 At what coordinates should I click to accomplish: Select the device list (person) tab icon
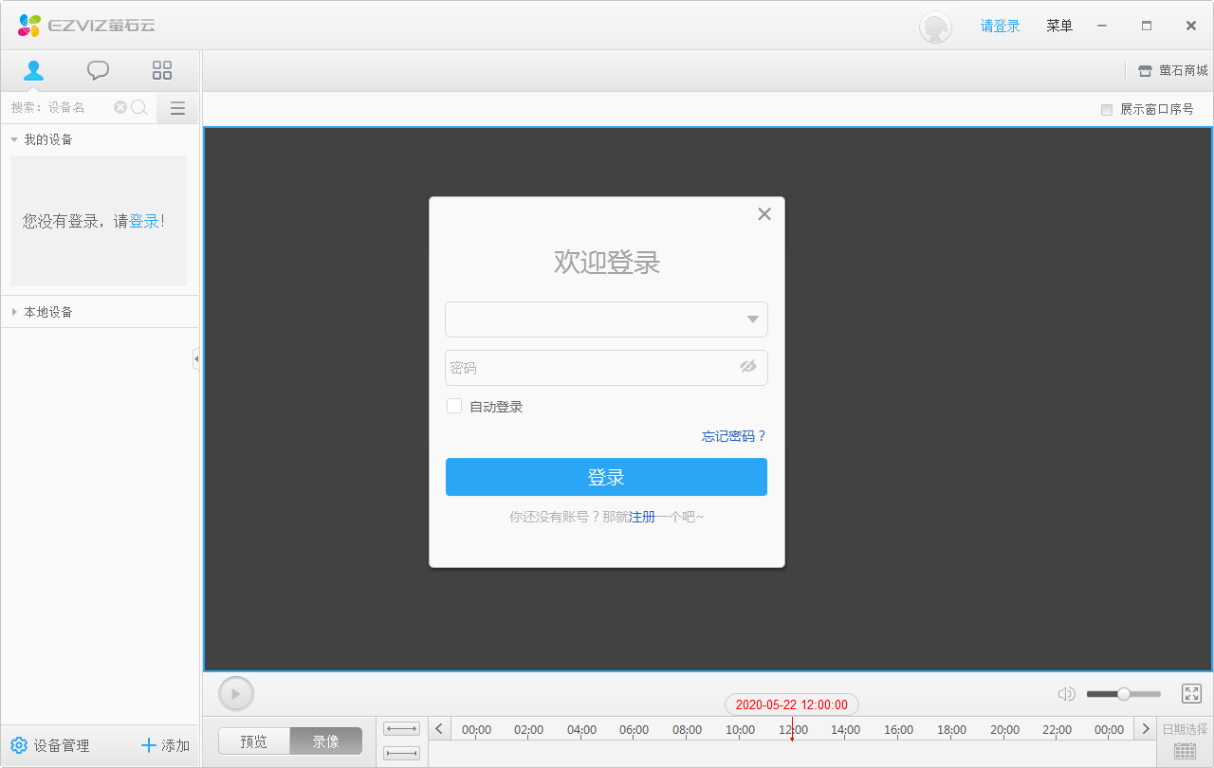[x=34, y=69]
